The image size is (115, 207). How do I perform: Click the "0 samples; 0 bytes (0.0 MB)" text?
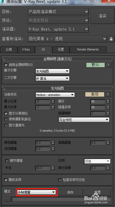57,131
